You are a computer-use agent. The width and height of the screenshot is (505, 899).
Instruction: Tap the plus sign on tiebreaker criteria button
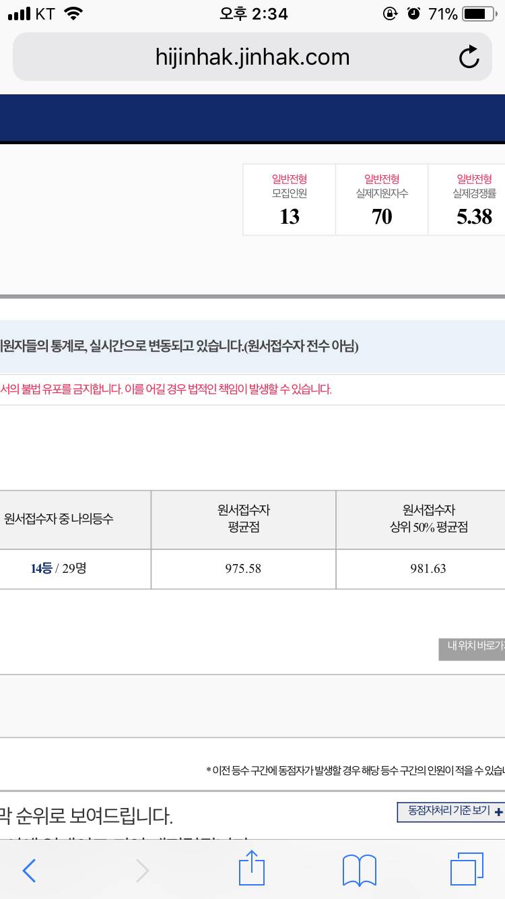tap(497, 812)
